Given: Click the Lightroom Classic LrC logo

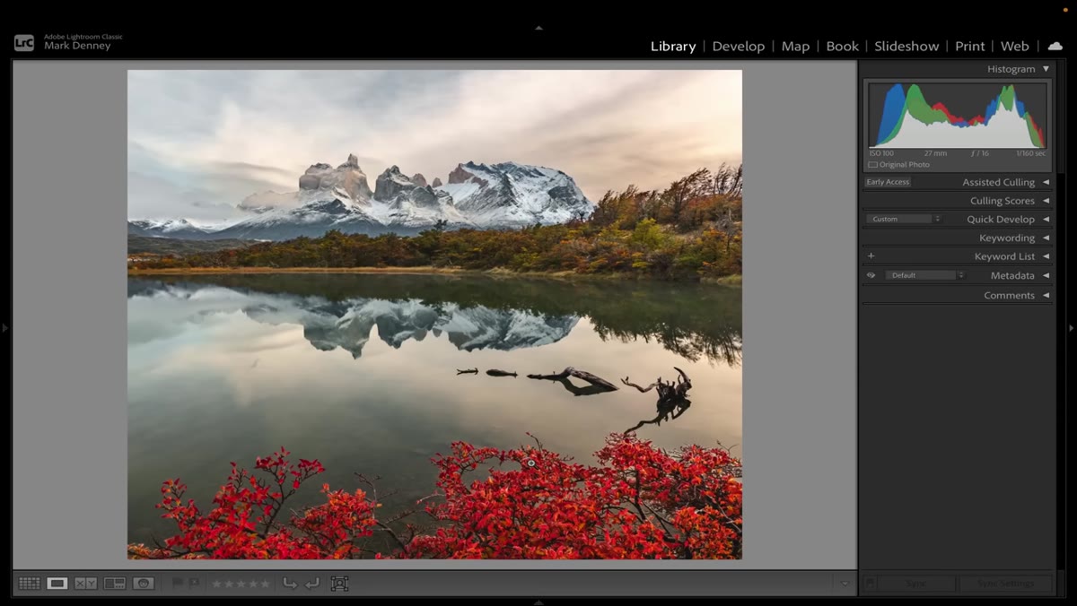Looking at the screenshot, I should (24, 42).
